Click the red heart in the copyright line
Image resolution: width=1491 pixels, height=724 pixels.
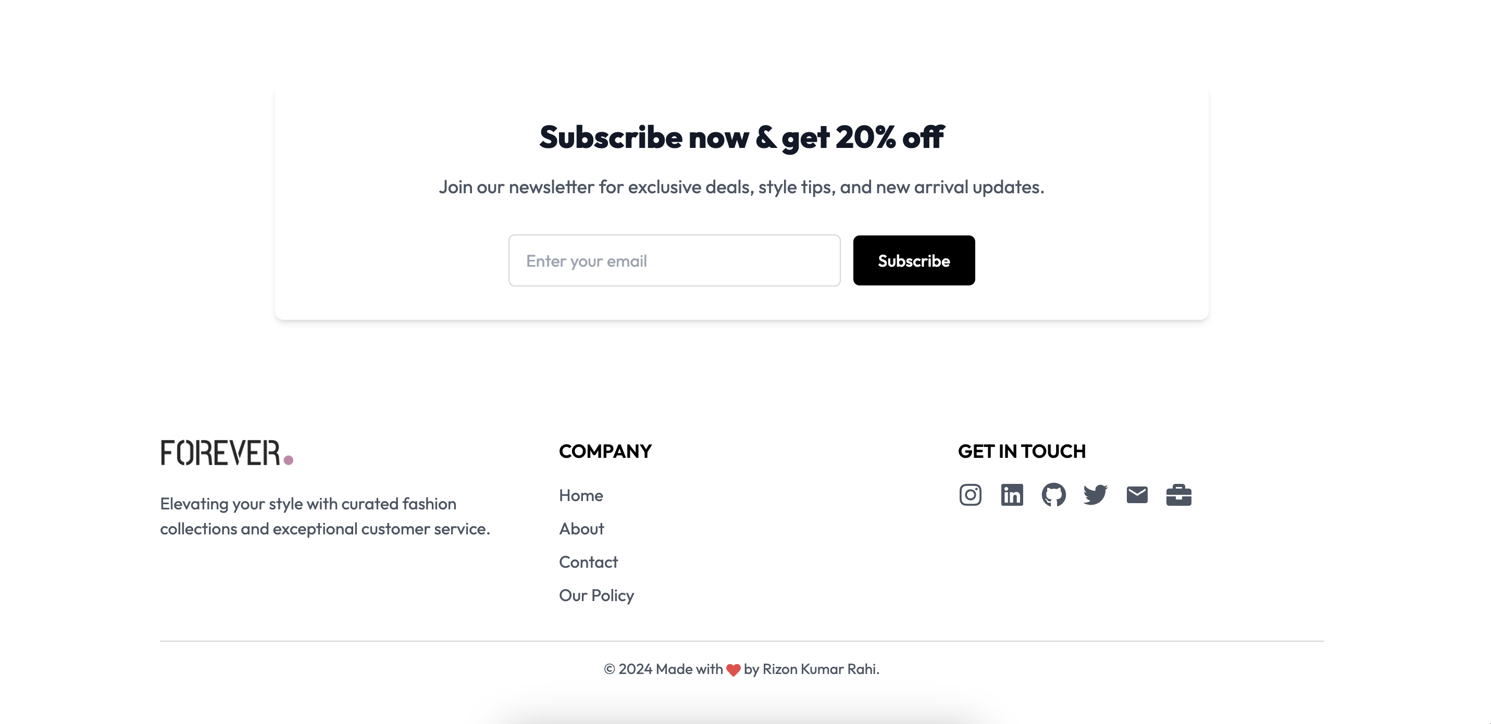(x=733, y=669)
